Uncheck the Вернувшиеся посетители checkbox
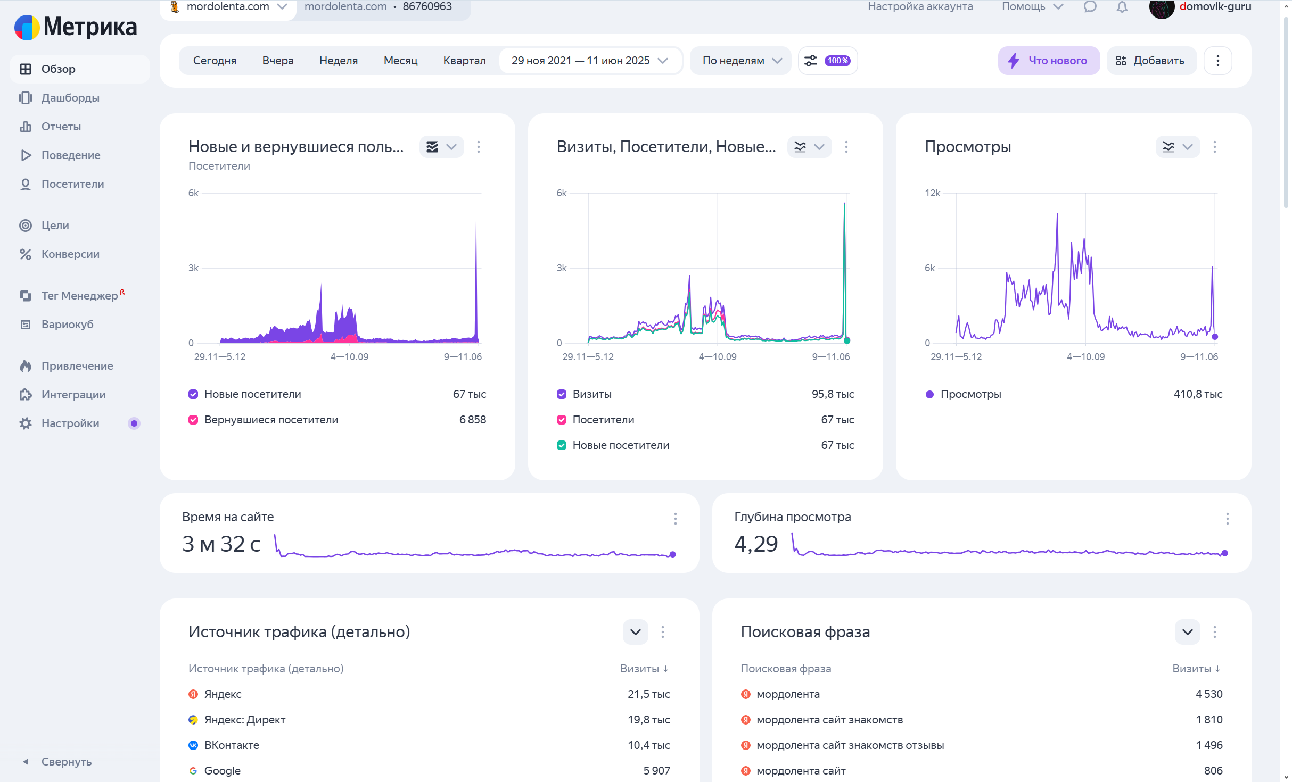The image size is (1292, 782). (x=193, y=420)
